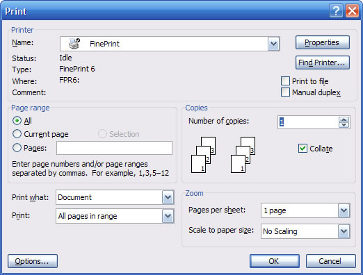Click the second collate pages illustration
Image resolution: width=363 pixels, height=275 pixels.
coord(243,155)
